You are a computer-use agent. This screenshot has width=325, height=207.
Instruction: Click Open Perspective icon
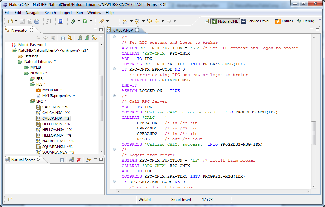click(207, 21)
